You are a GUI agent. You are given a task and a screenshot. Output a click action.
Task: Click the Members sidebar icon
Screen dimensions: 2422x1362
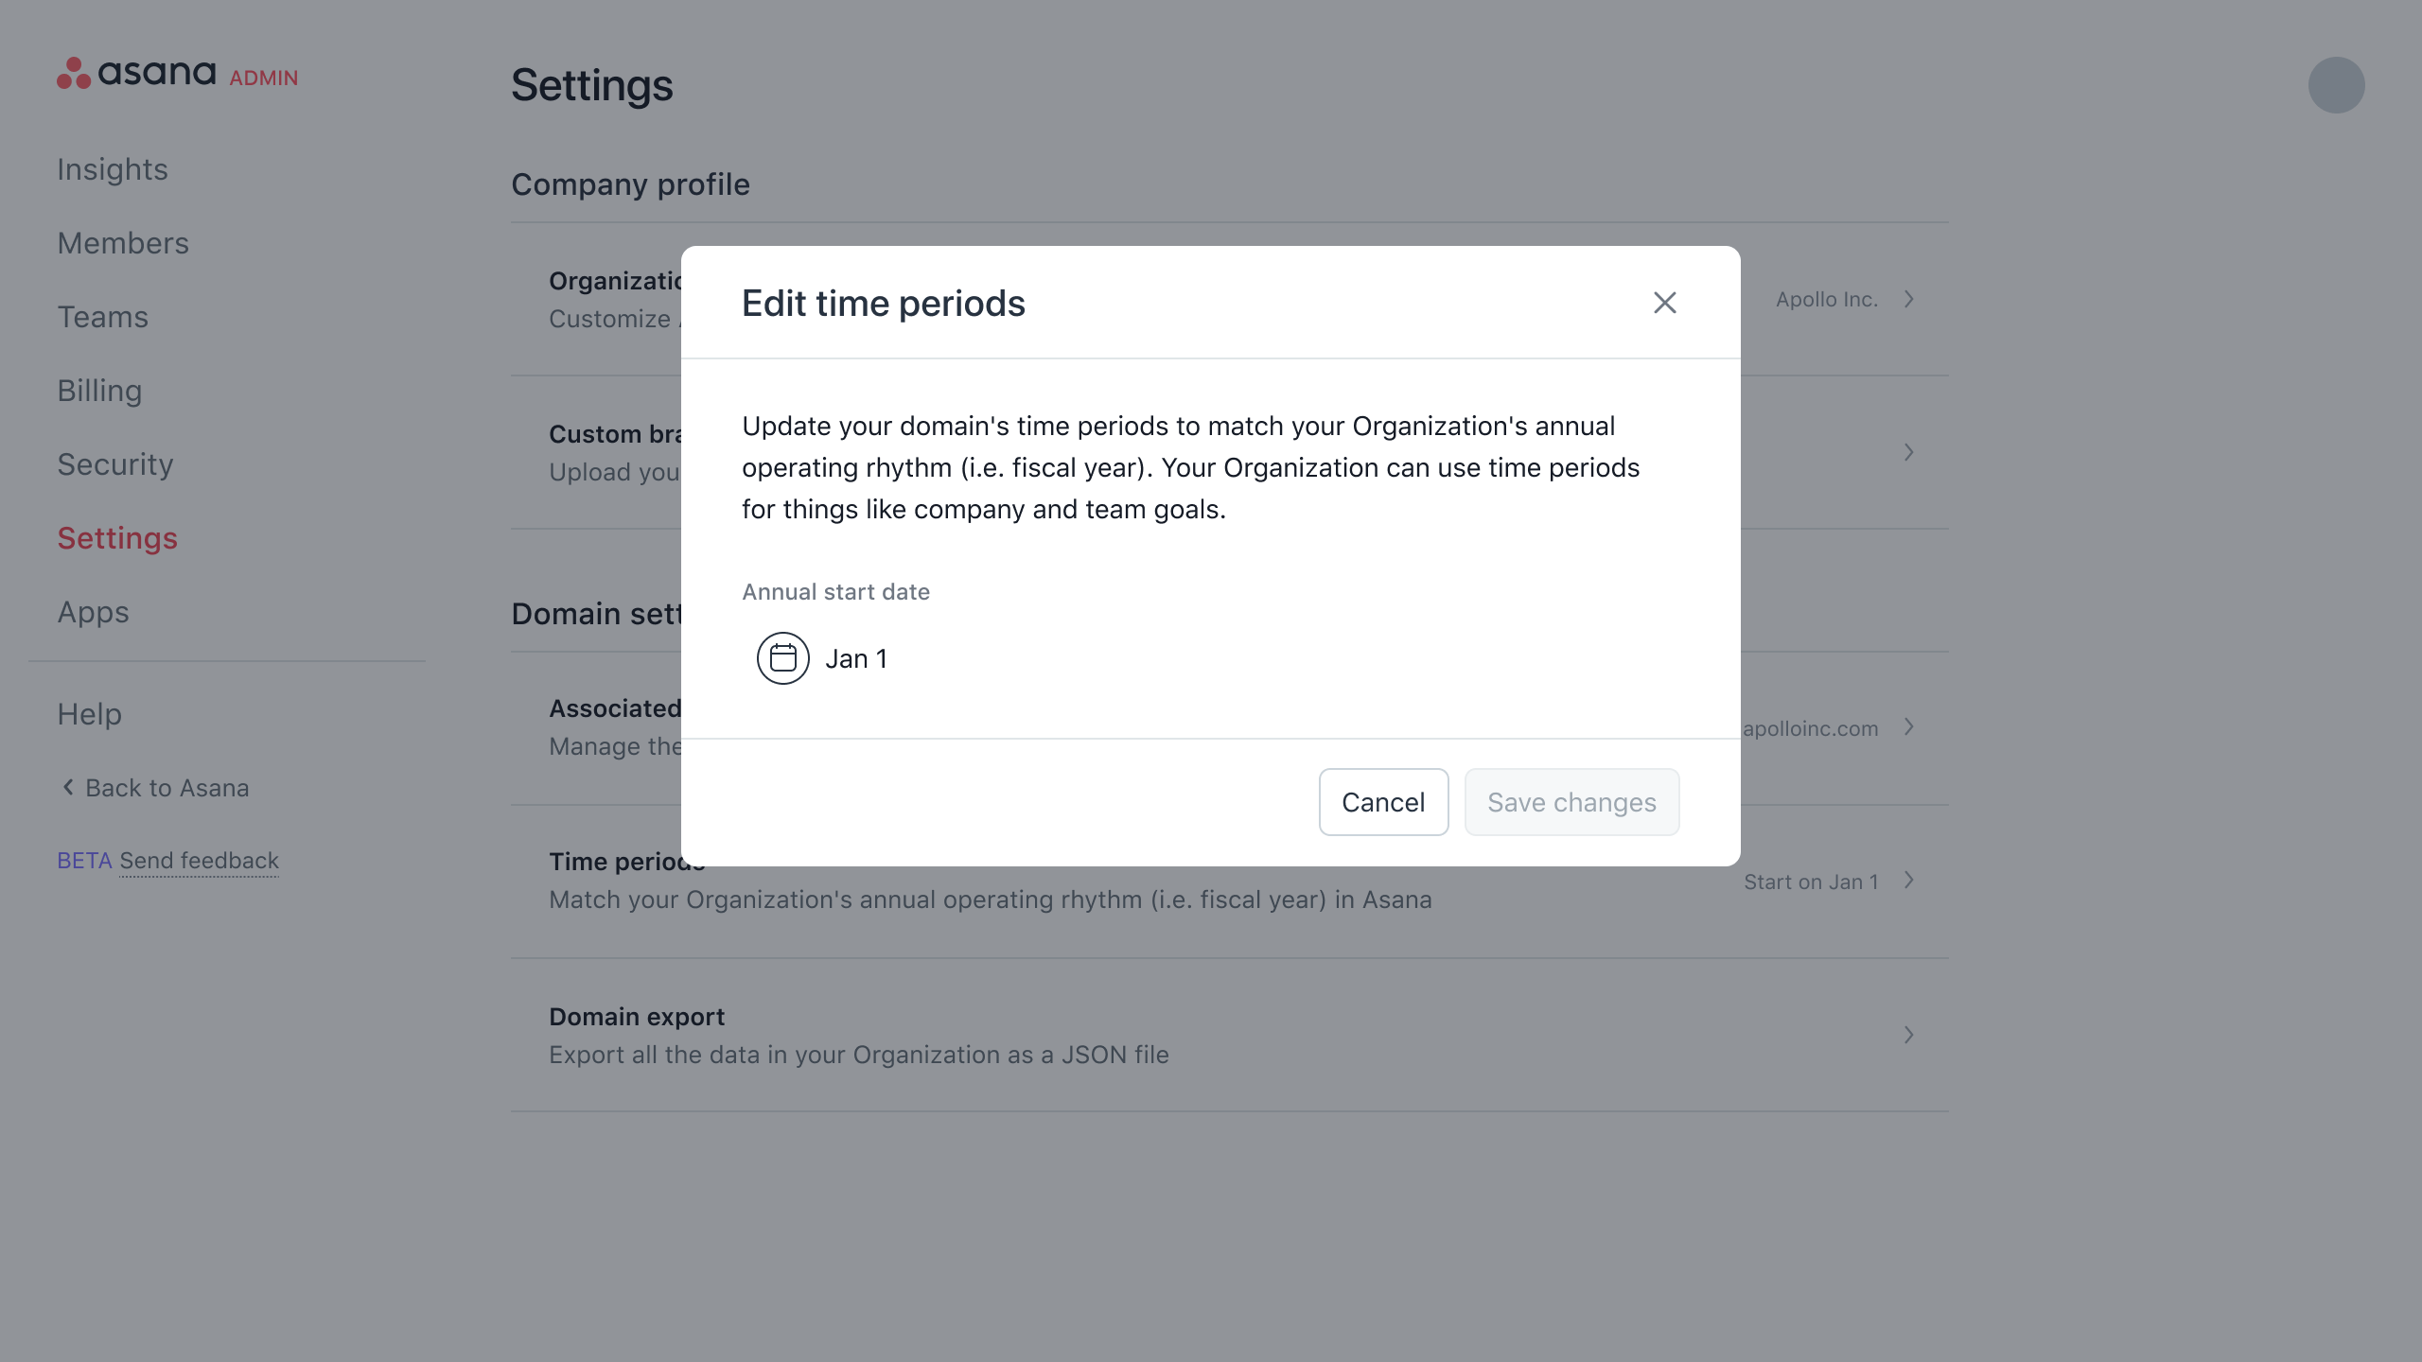(x=121, y=243)
